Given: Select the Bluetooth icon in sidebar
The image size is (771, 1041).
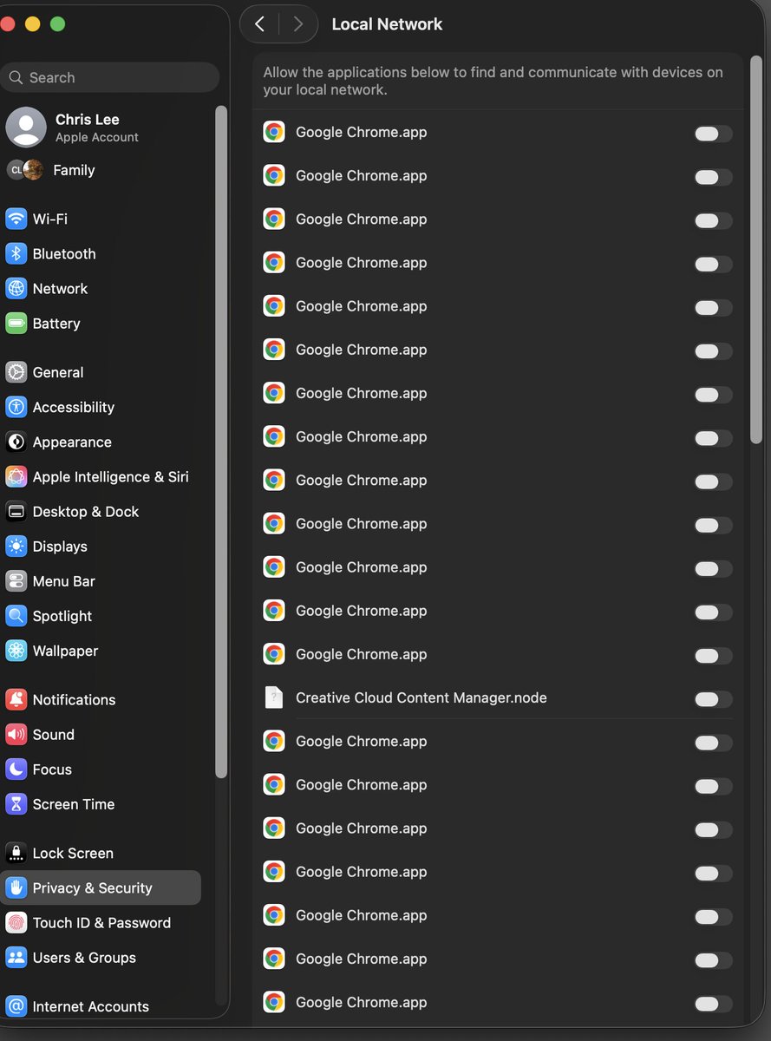Looking at the screenshot, I should [x=16, y=253].
